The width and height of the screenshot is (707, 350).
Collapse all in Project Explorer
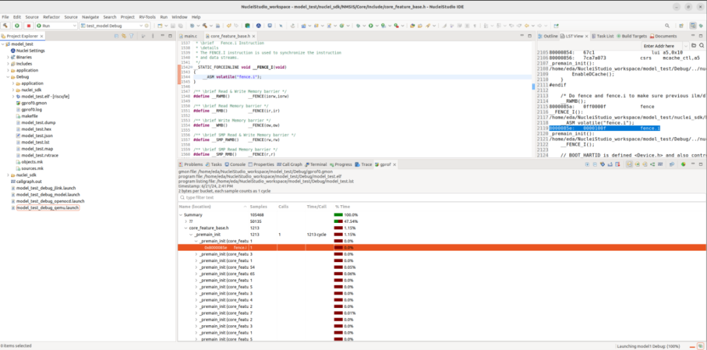pyautogui.click(x=117, y=35)
